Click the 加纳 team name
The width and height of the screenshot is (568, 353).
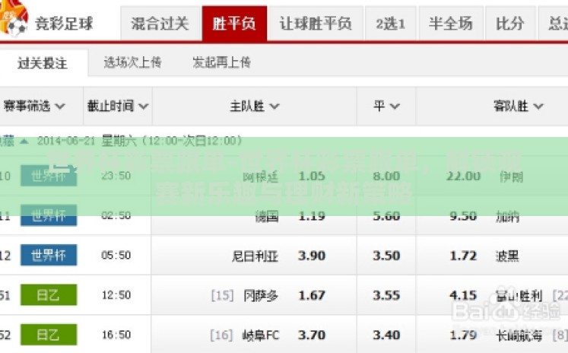coord(507,216)
